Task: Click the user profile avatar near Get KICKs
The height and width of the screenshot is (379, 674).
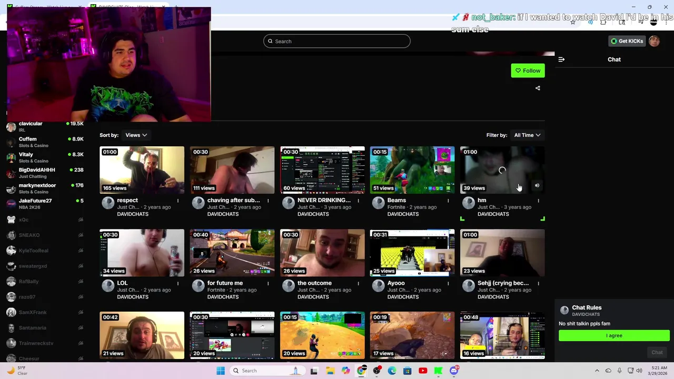Action: point(654,41)
